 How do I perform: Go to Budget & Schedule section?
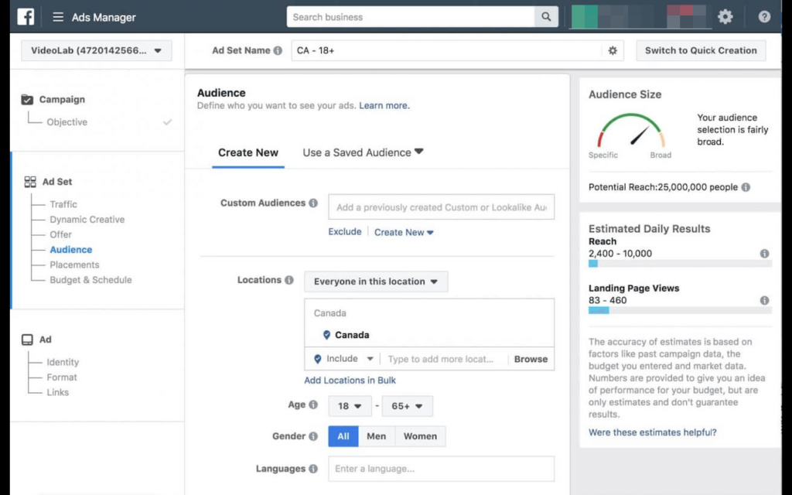91,280
